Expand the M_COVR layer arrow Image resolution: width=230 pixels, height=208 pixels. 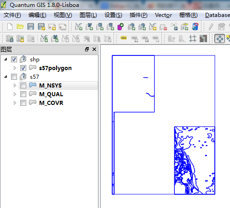15,103
